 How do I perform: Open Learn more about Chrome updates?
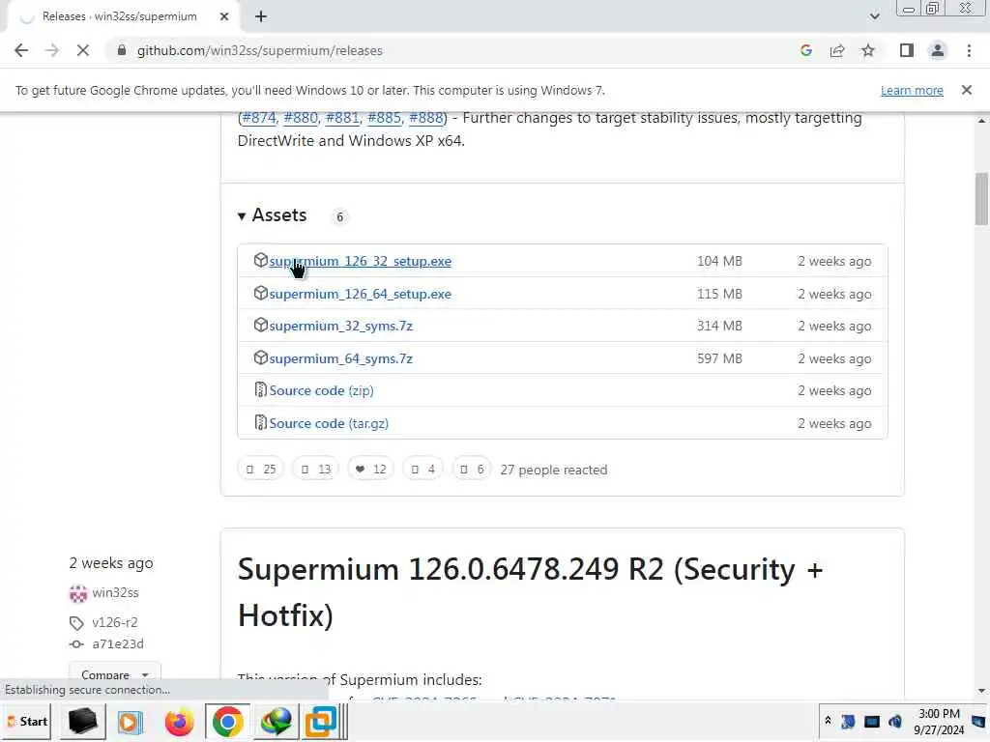(x=912, y=90)
